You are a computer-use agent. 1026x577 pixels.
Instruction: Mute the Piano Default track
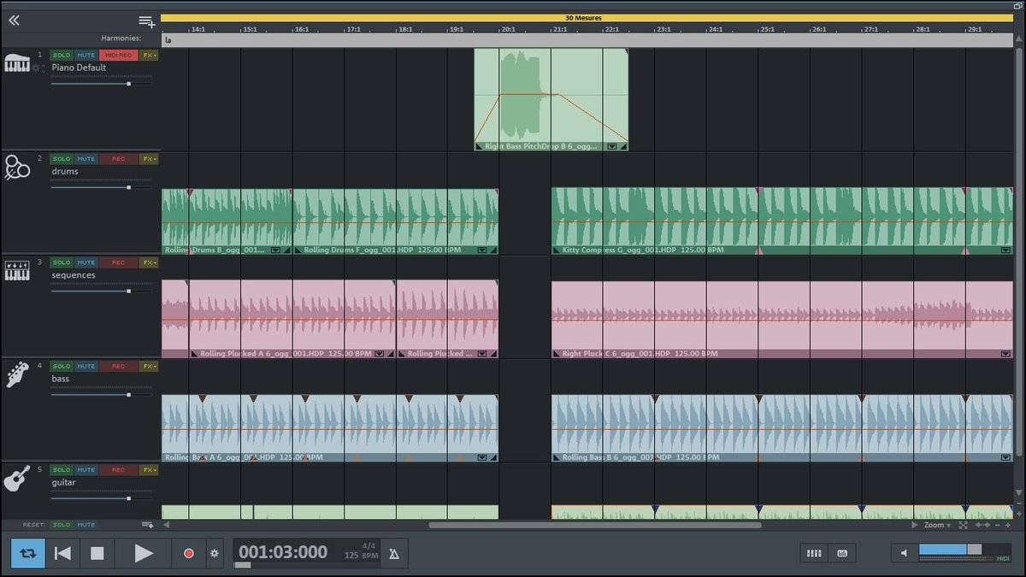point(85,55)
